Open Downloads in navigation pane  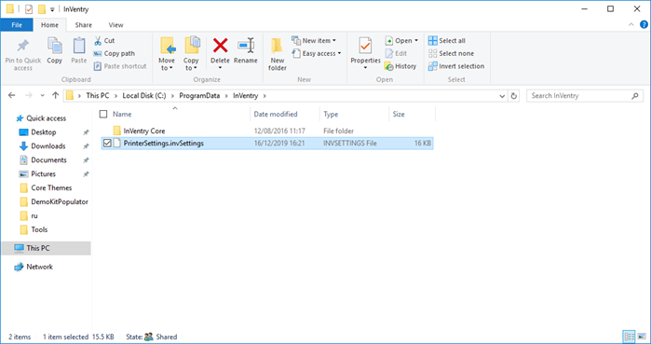48,146
